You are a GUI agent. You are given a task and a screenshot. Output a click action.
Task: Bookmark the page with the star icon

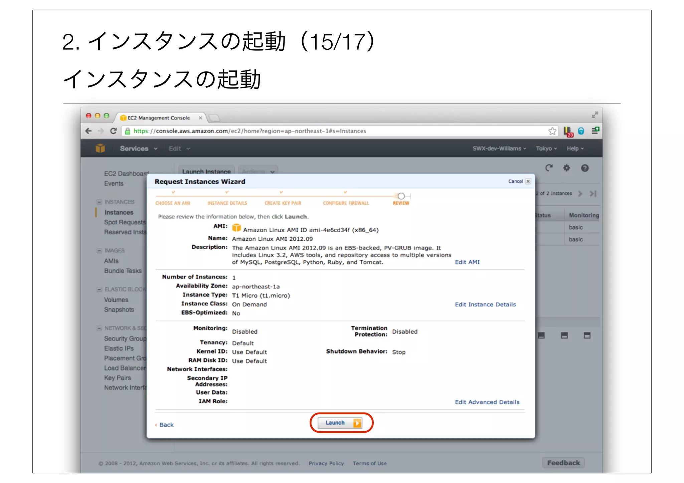coord(552,131)
